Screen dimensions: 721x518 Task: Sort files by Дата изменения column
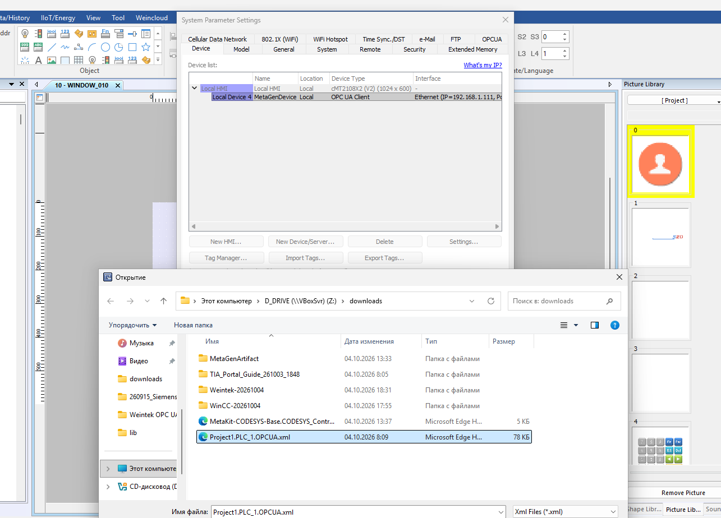pos(381,341)
